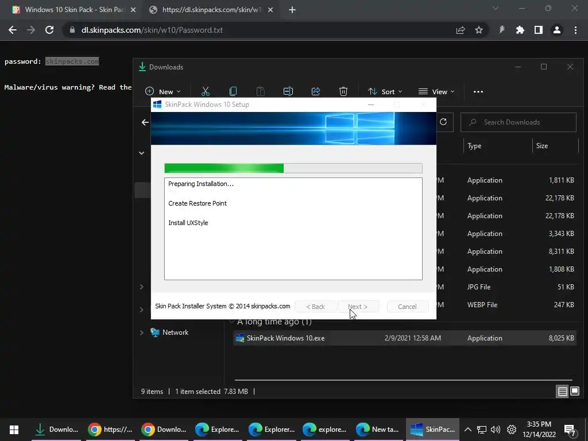The image size is (588, 441).
Task: Click the Rename icon in Downloads toolbar
Action: (288, 91)
